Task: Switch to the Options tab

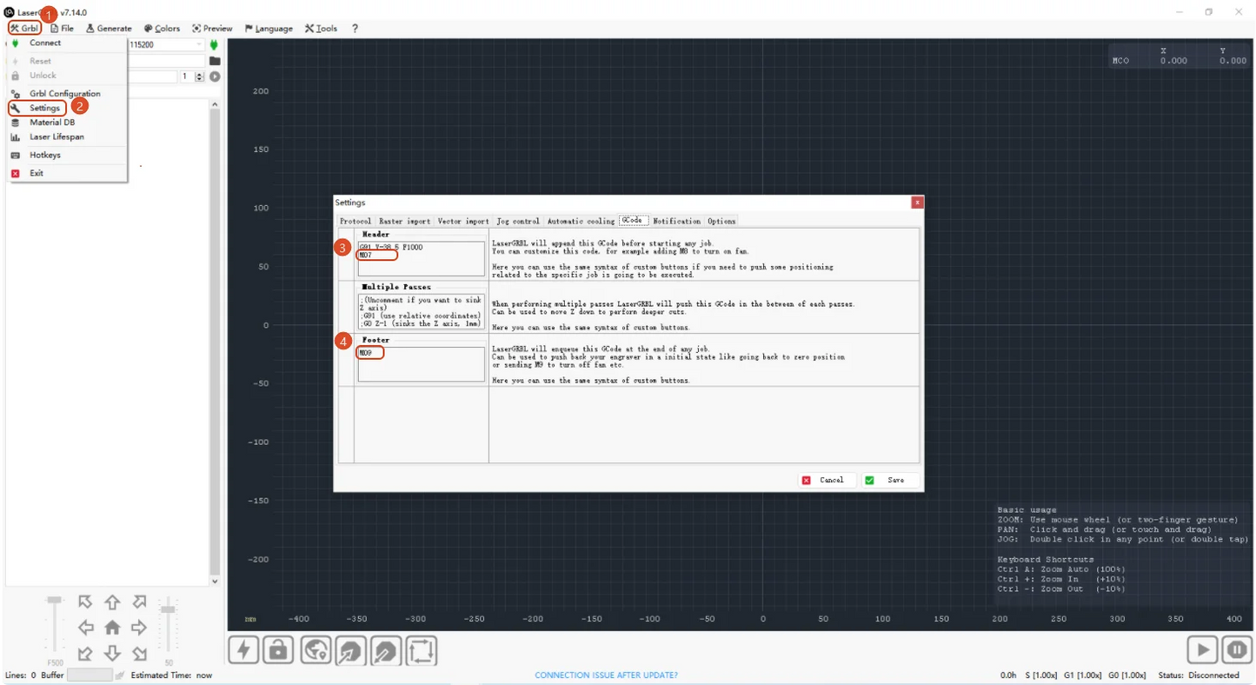Action: pyautogui.click(x=721, y=221)
